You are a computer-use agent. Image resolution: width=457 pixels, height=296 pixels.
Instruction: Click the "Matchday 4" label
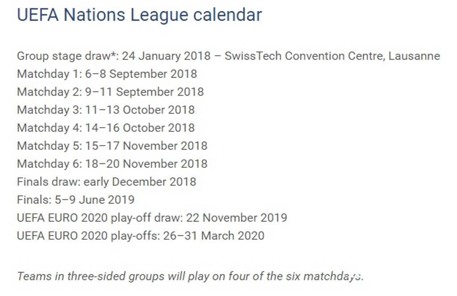pyautogui.click(x=47, y=128)
